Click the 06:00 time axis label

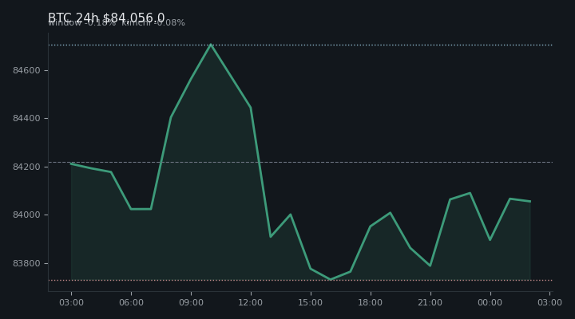pyautogui.click(x=131, y=302)
